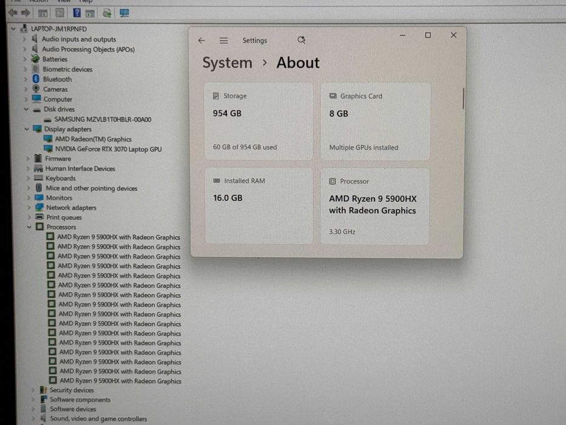
Task: Click 'Multiple GPUs installed' text
Action: coord(363,148)
